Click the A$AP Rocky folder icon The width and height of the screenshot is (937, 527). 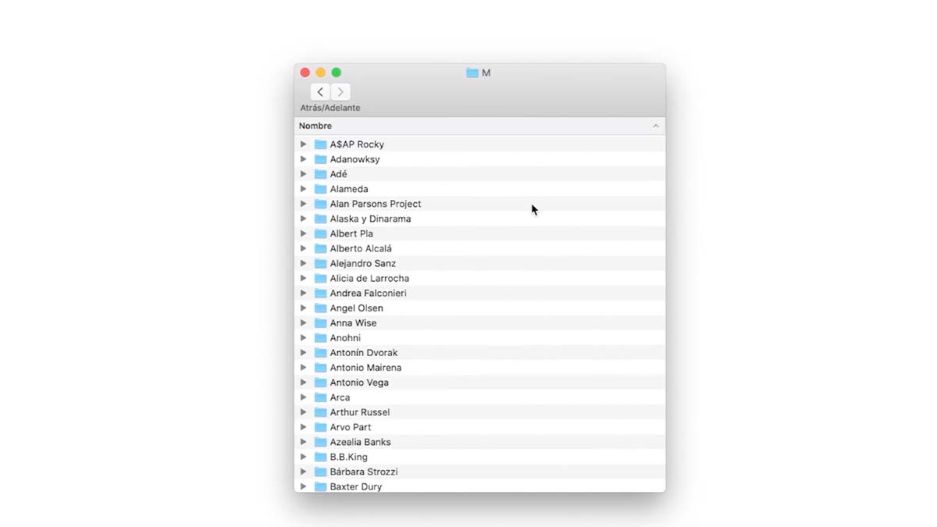point(320,144)
